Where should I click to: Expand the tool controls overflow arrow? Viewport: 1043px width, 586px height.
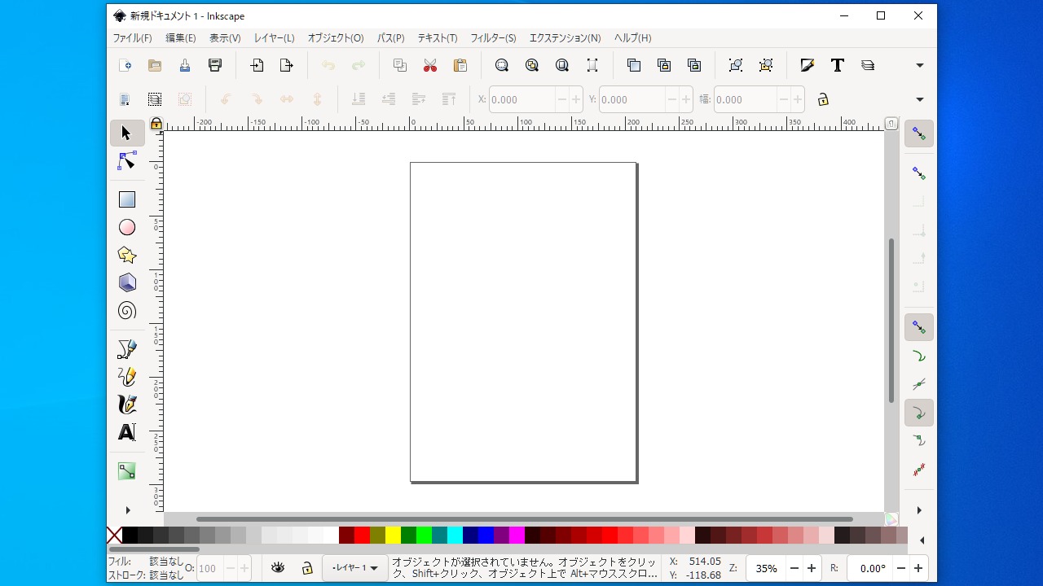920,99
